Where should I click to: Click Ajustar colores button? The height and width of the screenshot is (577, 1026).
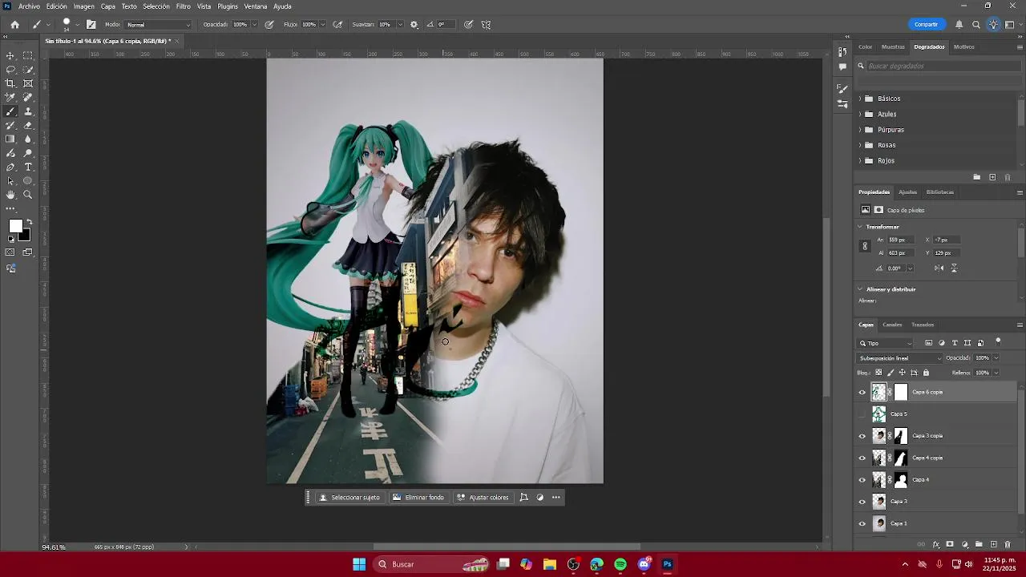coord(483,498)
